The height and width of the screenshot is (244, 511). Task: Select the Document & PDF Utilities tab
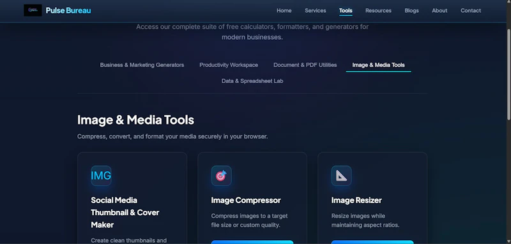point(305,65)
